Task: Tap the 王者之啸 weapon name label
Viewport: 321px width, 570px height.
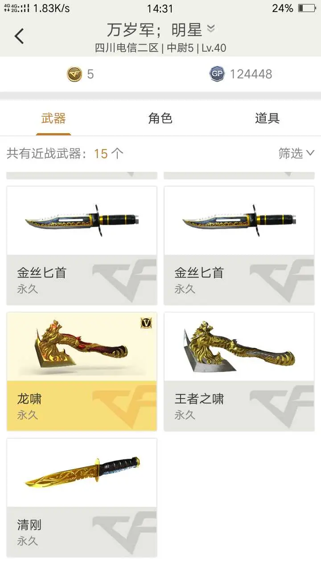Action: pyautogui.click(x=199, y=399)
